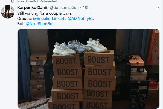Screen dimensions: 163x109
Task: Click the top-left BOOST box label
Action: (66, 61)
